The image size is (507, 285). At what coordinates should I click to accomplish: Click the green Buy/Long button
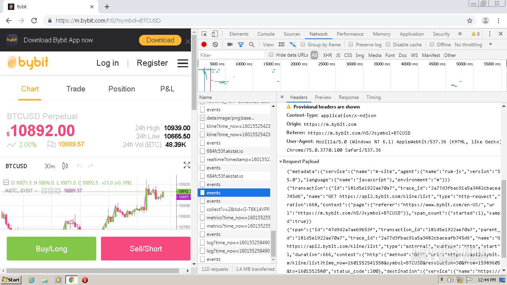point(51,249)
